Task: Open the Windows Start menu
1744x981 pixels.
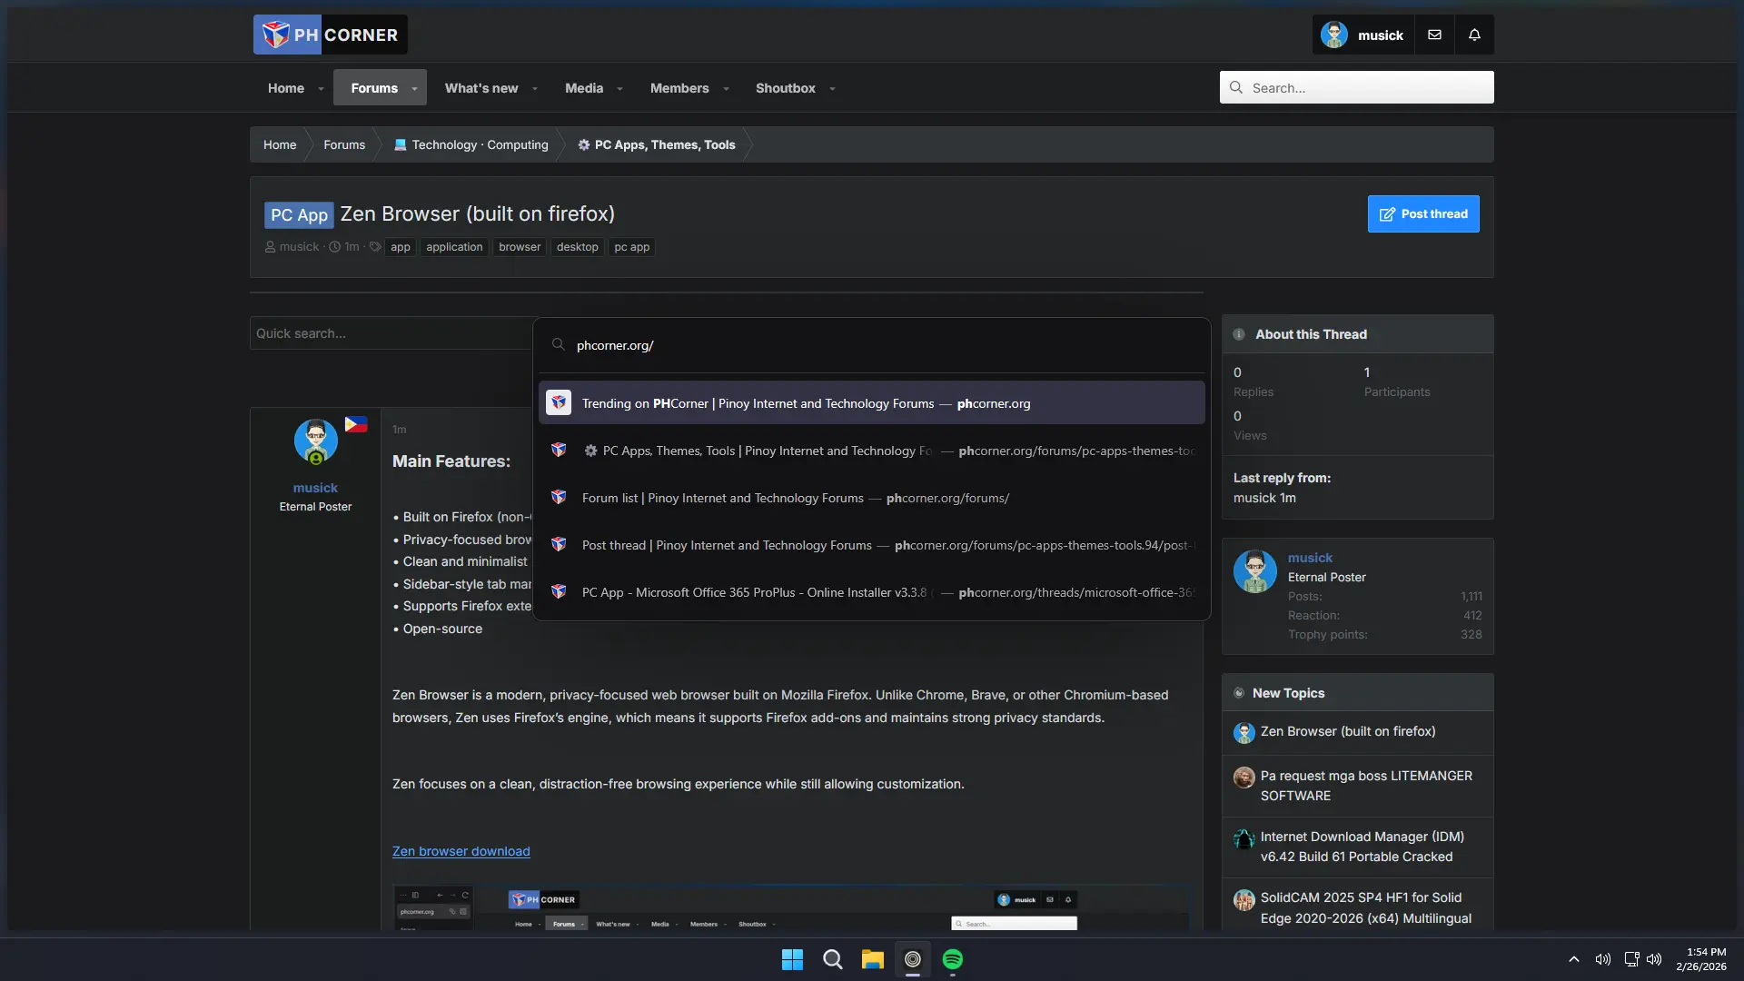Action: point(792,959)
